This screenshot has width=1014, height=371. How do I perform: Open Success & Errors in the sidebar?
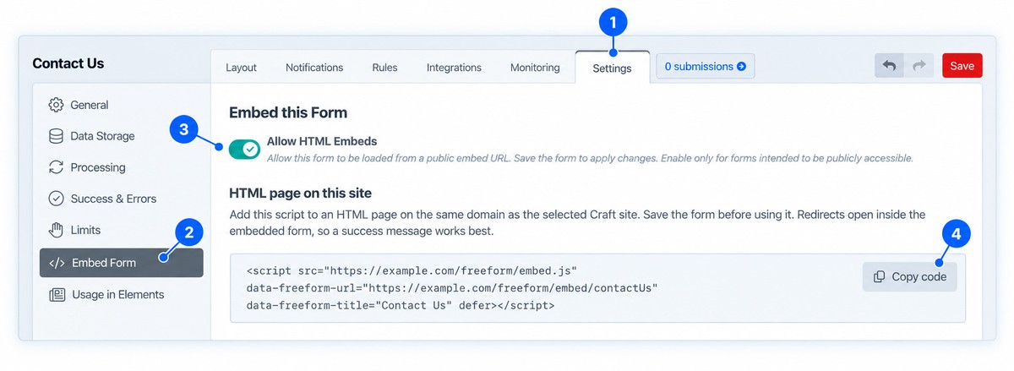[121, 199]
